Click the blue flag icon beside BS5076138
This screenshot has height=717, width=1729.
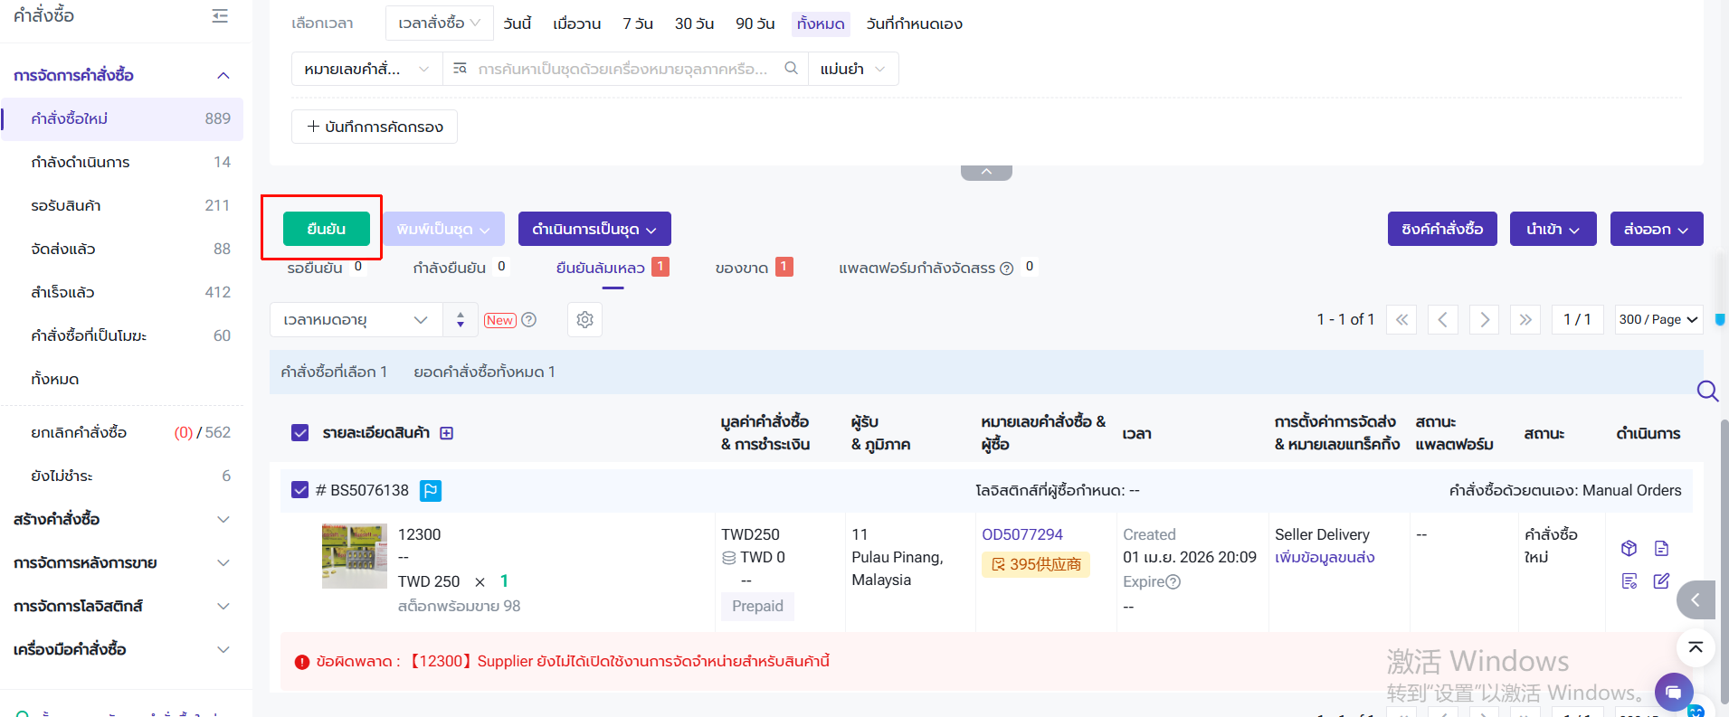(x=431, y=491)
